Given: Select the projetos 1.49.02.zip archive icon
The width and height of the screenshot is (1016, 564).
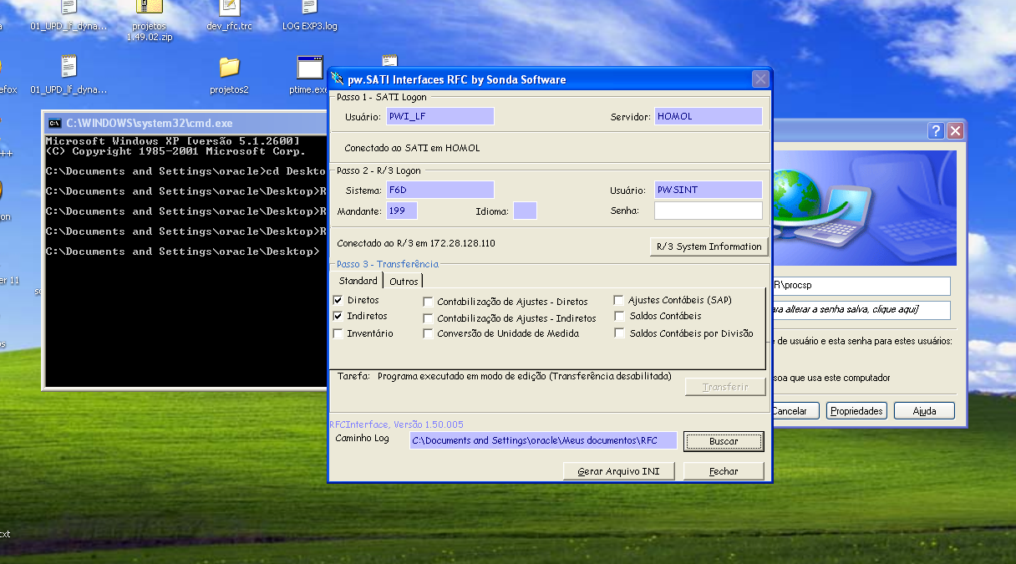Looking at the screenshot, I should pos(148,8).
